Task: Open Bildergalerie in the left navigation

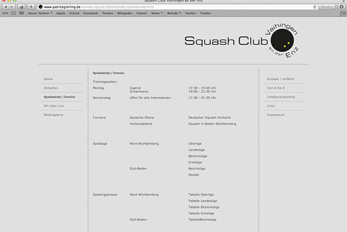Action: pos(54,115)
